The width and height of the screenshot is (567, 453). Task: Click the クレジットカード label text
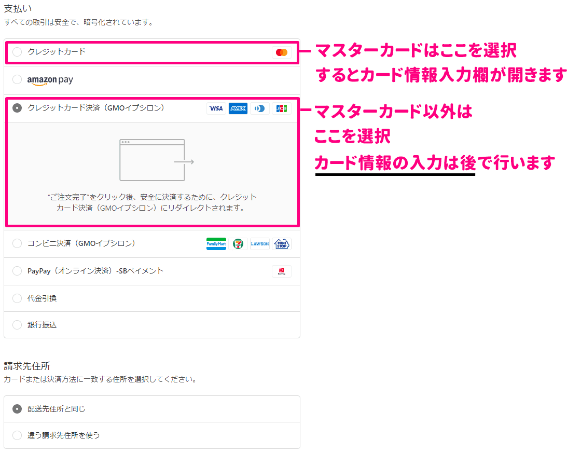(57, 52)
